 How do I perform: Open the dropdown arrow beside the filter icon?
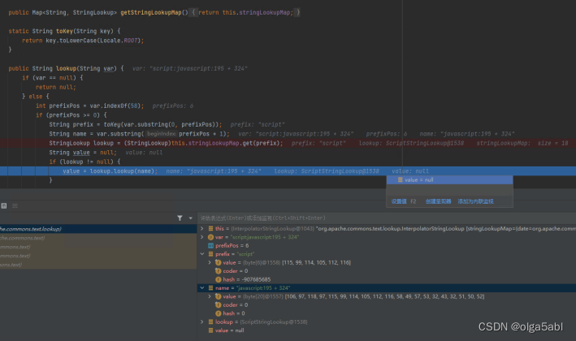click(190, 218)
